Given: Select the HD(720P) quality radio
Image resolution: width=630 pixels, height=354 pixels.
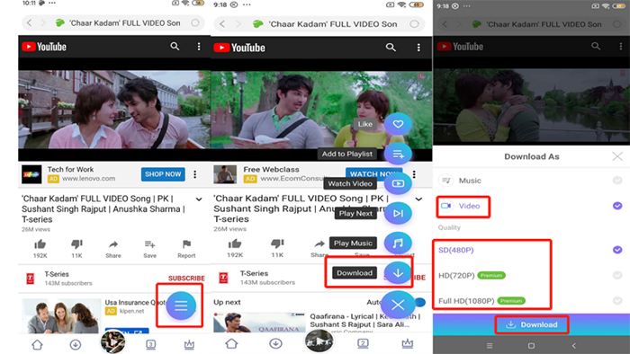Looking at the screenshot, I should pyautogui.click(x=617, y=276).
